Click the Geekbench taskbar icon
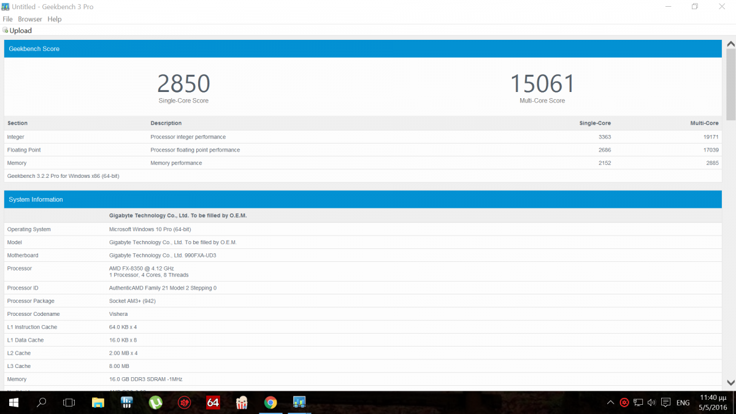The height and width of the screenshot is (414, 736). [x=299, y=402]
